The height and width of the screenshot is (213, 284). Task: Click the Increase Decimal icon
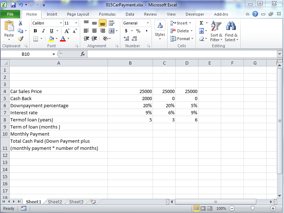[127, 39]
